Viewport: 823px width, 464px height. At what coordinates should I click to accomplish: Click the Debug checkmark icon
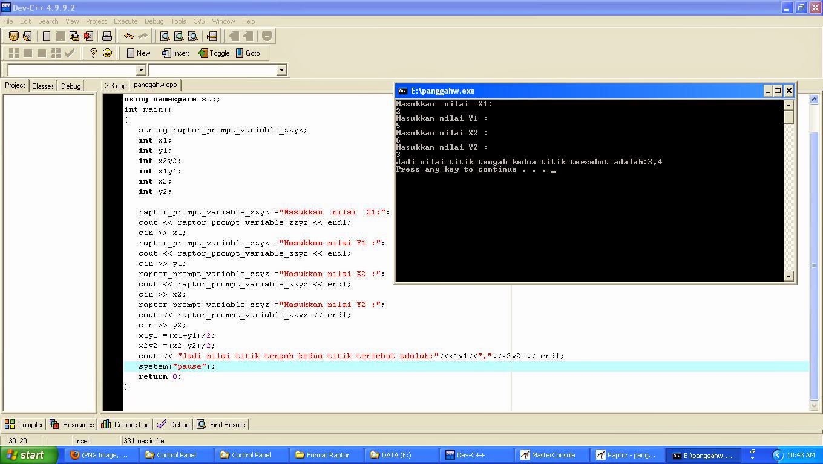70,53
